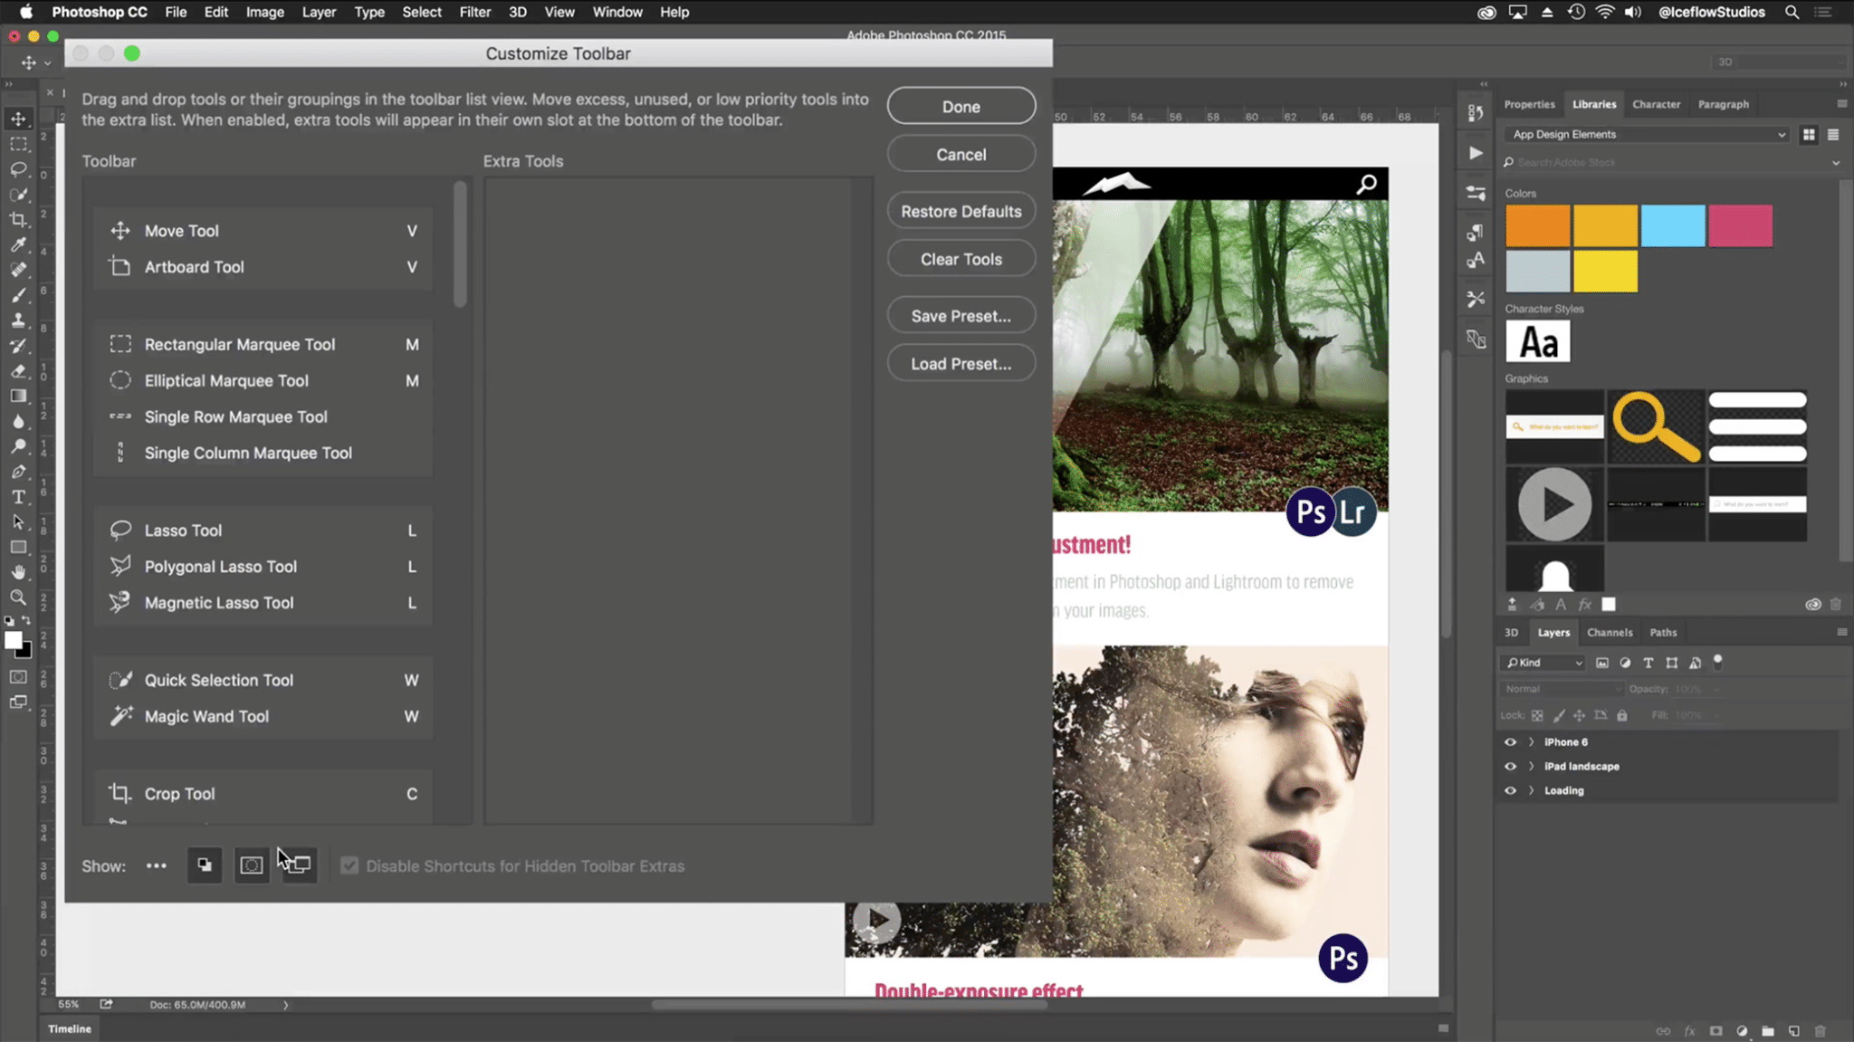
Task: Select the Lasso Tool
Action: tap(184, 530)
